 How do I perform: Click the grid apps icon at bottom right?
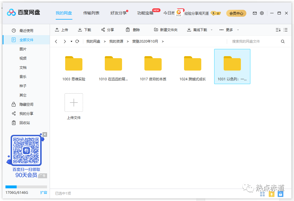point(262,194)
